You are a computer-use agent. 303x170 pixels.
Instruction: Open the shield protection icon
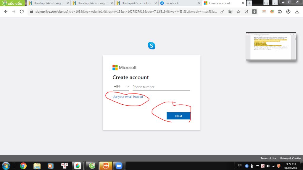246,12
